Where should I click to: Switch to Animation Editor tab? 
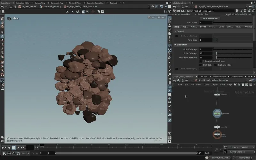click(23, 3)
